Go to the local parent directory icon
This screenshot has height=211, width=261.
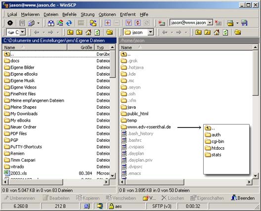70,32
